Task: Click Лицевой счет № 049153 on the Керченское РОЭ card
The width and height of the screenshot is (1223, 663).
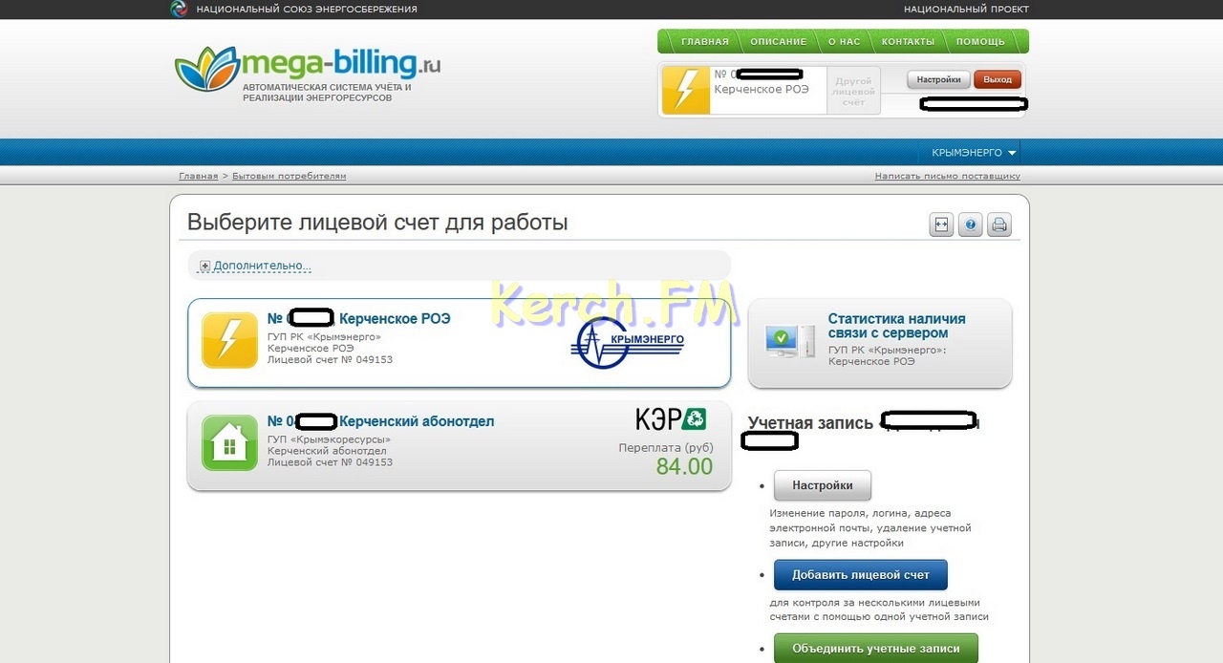Action: point(330,359)
